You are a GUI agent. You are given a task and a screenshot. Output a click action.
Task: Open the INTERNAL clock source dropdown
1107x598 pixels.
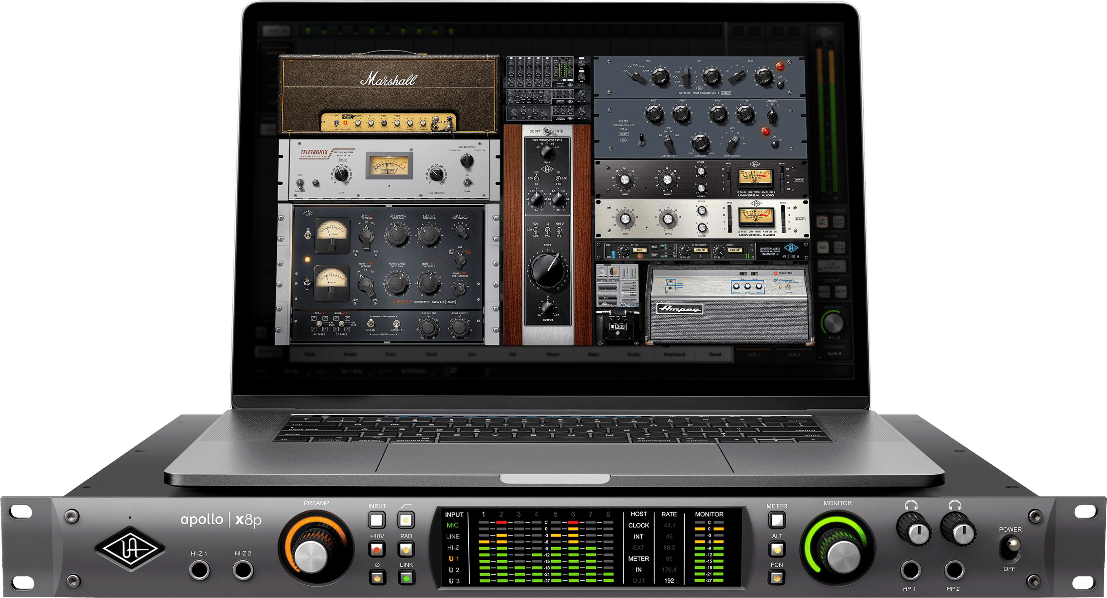pos(414,371)
